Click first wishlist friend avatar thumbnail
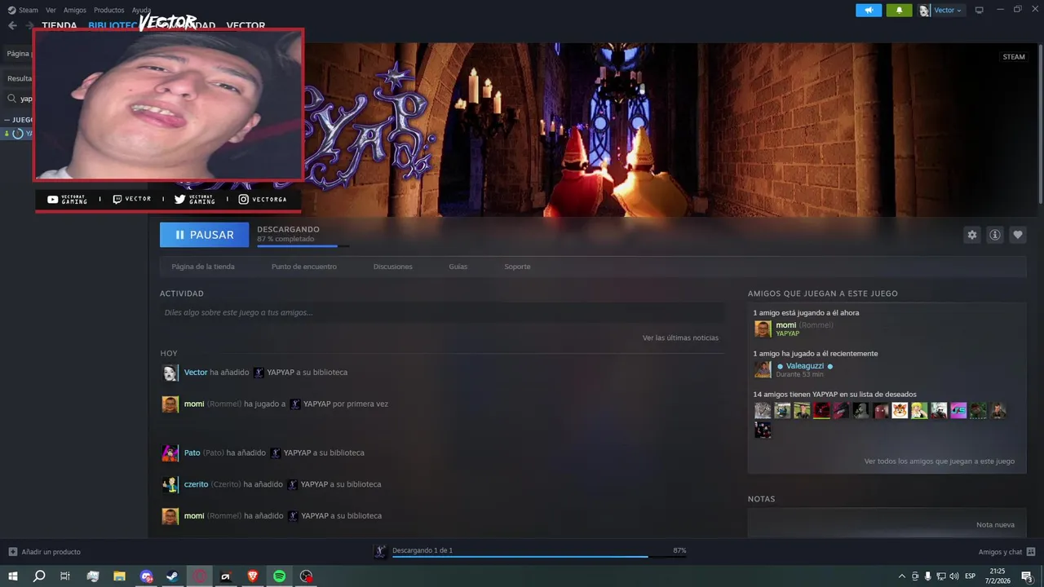Image resolution: width=1044 pixels, height=587 pixels. point(763,411)
